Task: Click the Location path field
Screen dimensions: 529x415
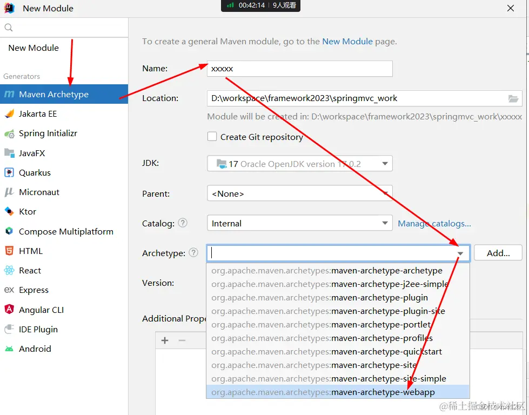Action: (364, 98)
